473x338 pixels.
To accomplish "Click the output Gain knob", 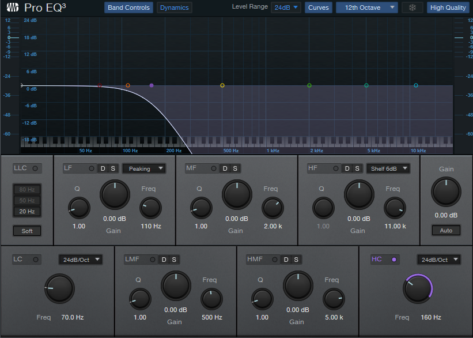I will [446, 192].
